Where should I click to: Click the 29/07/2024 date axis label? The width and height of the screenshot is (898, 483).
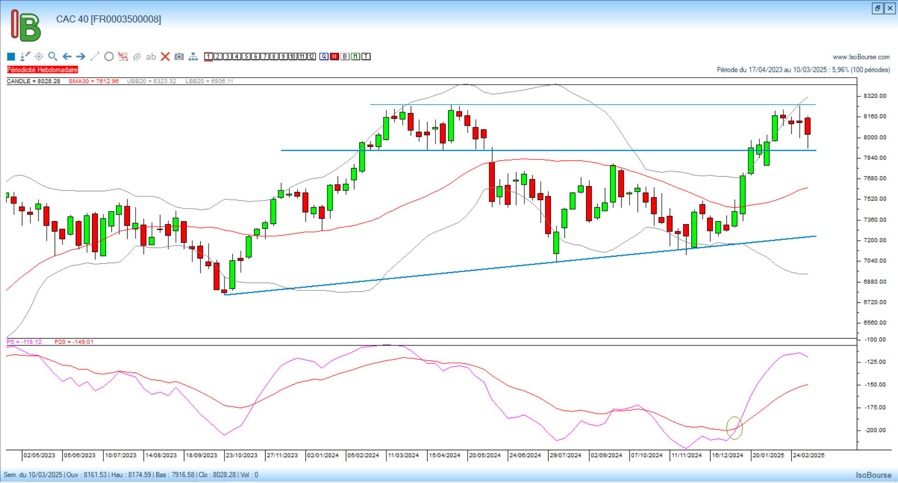tap(565, 455)
